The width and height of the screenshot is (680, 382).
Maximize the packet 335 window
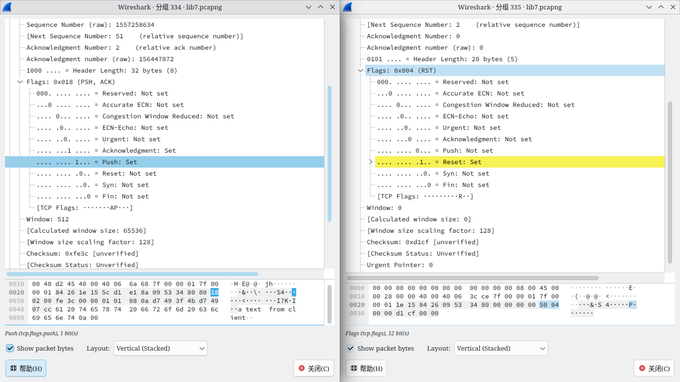coord(661,7)
